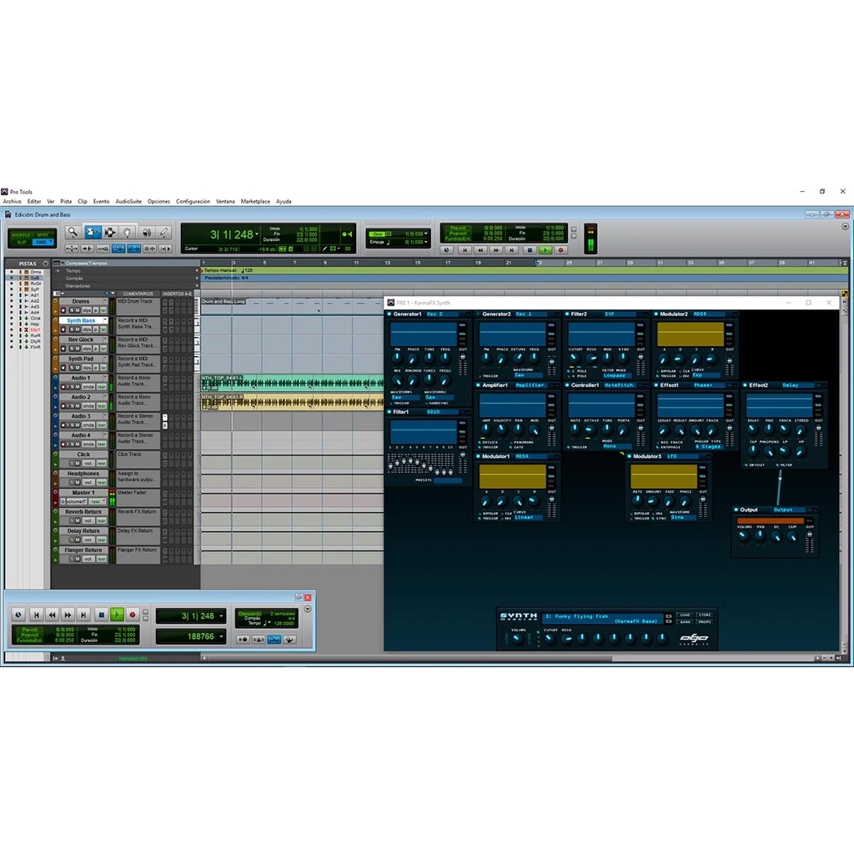
Task: Toggle the metronome click button in Transport window
Action: point(259,640)
